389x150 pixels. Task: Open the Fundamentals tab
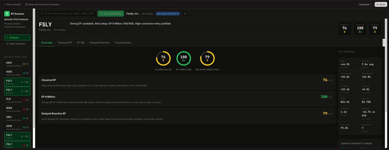(x=123, y=43)
